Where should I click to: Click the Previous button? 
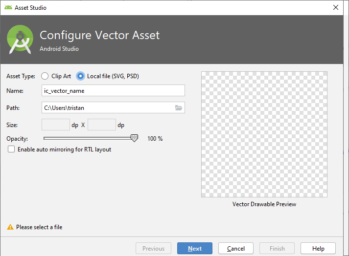(153, 248)
